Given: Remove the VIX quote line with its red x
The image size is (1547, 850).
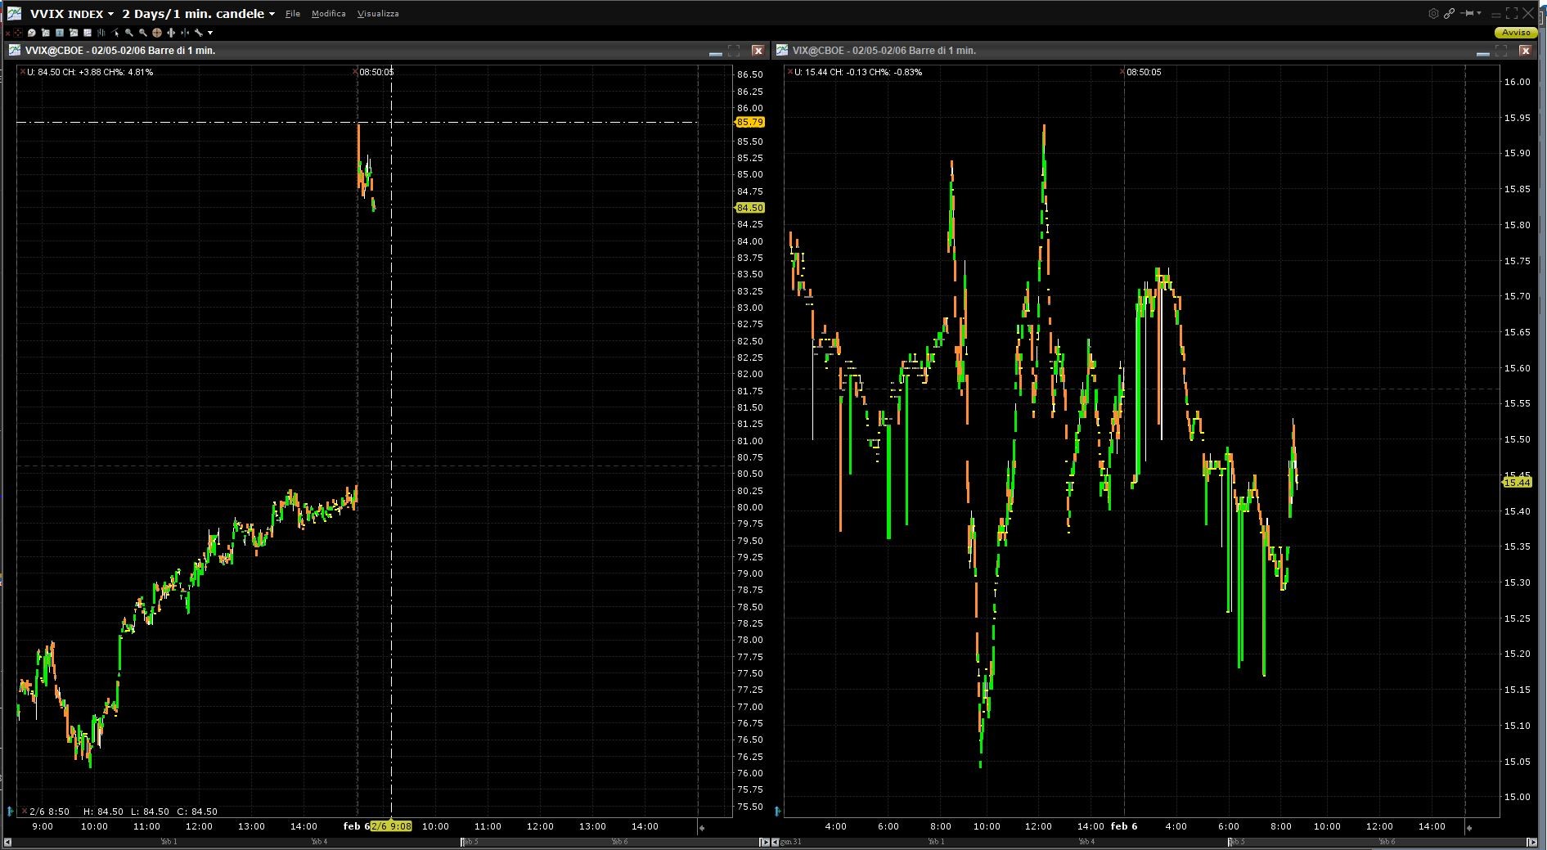Looking at the screenshot, I should (789, 72).
